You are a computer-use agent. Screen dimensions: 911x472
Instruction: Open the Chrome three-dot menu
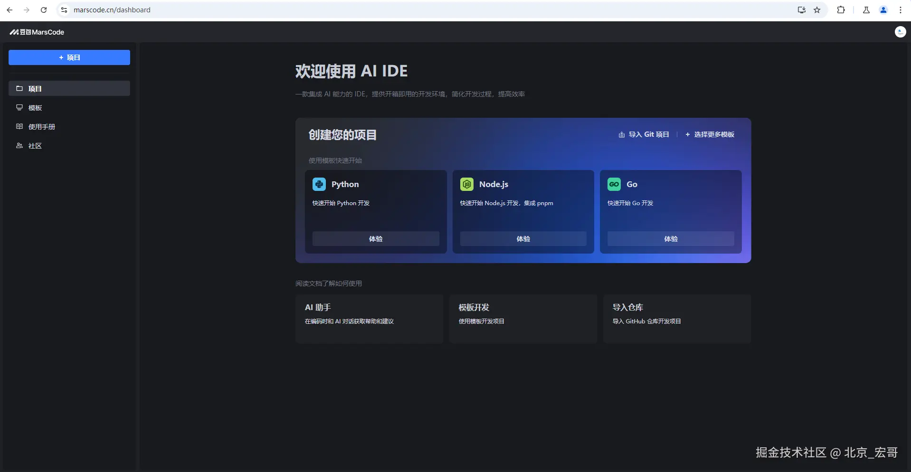901,10
